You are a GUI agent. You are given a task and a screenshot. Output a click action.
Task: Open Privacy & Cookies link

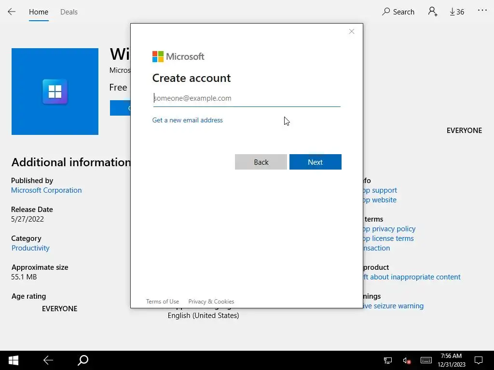(x=211, y=302)
